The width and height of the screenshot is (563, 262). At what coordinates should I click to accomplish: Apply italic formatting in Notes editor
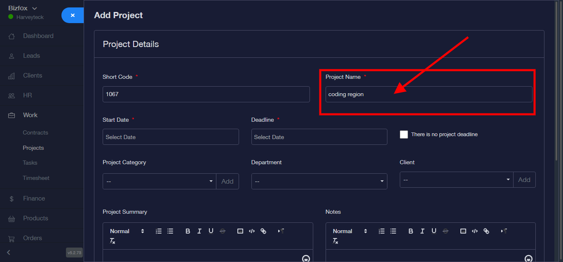point(422,231)
